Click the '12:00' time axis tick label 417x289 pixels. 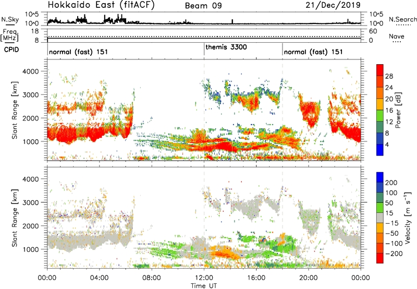(x=204, y=278)
